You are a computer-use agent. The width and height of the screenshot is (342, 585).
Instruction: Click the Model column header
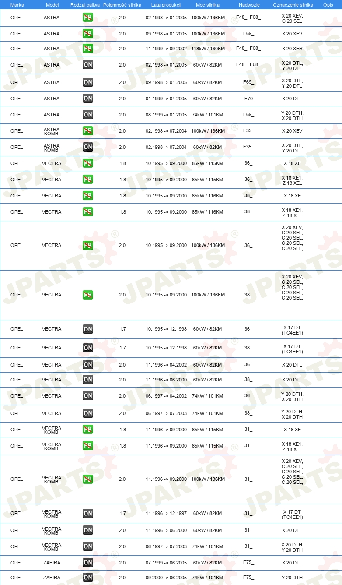52,4
